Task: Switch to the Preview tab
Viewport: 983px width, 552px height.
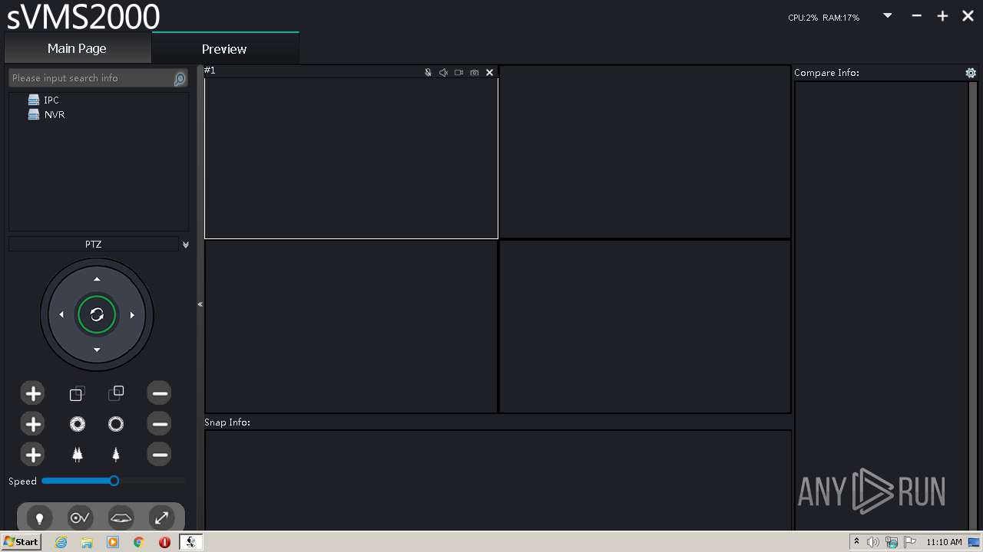Action: [x=224, y=49]
